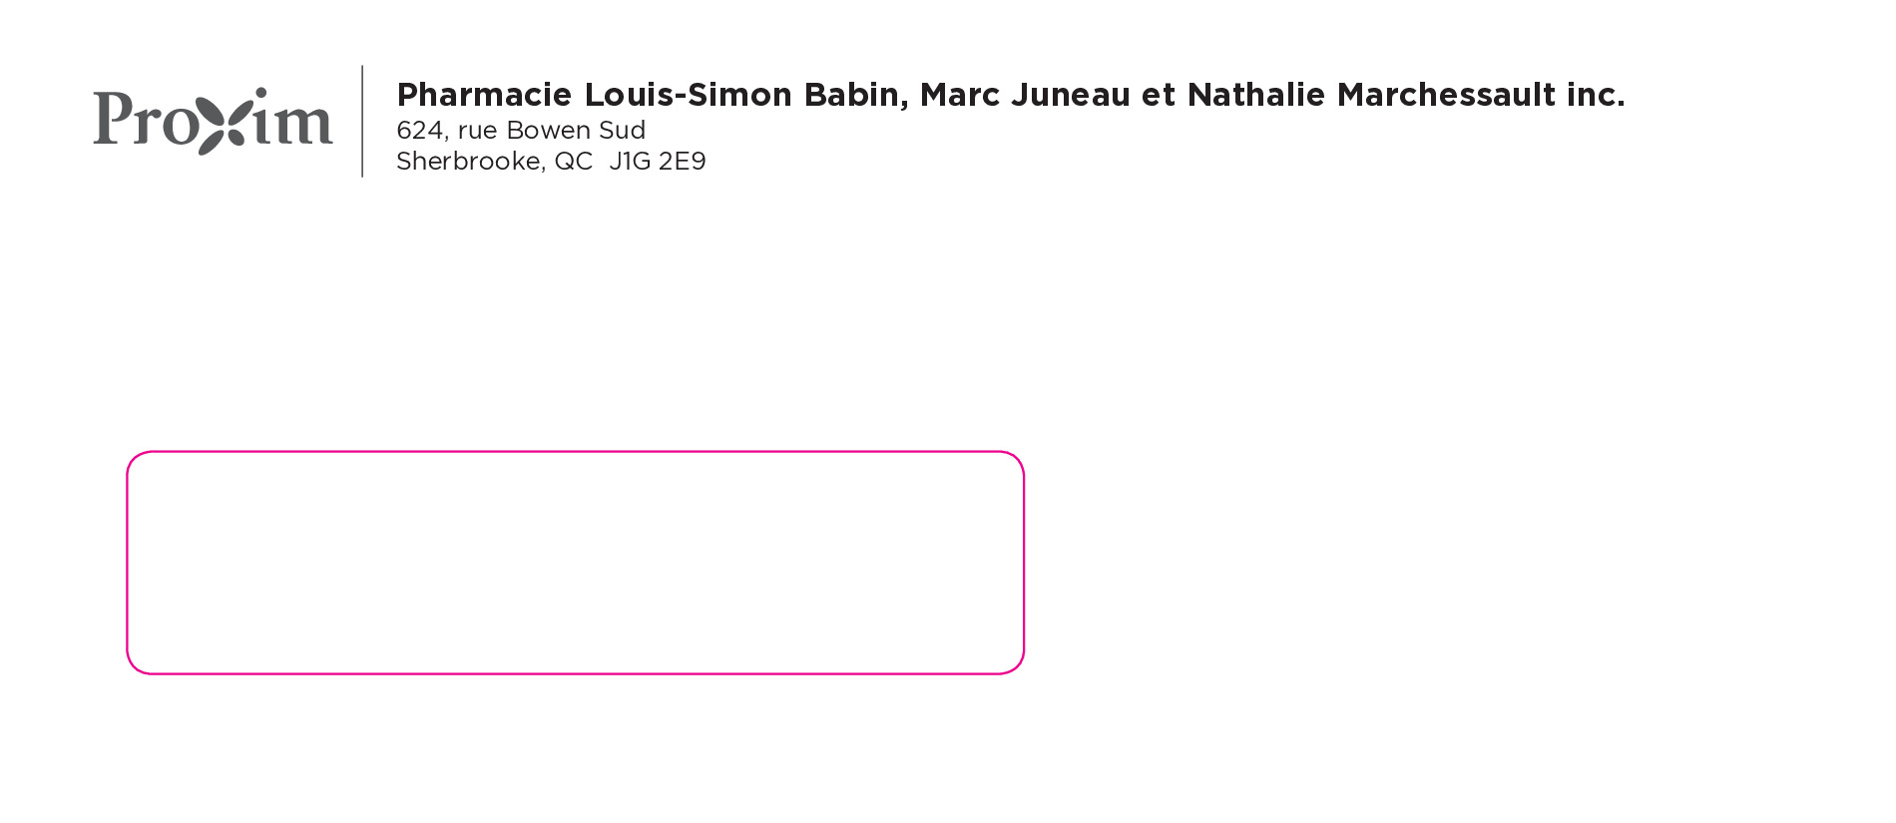
Task: Select the word "Pharmacie" in the heading
Action: (484, 95)
